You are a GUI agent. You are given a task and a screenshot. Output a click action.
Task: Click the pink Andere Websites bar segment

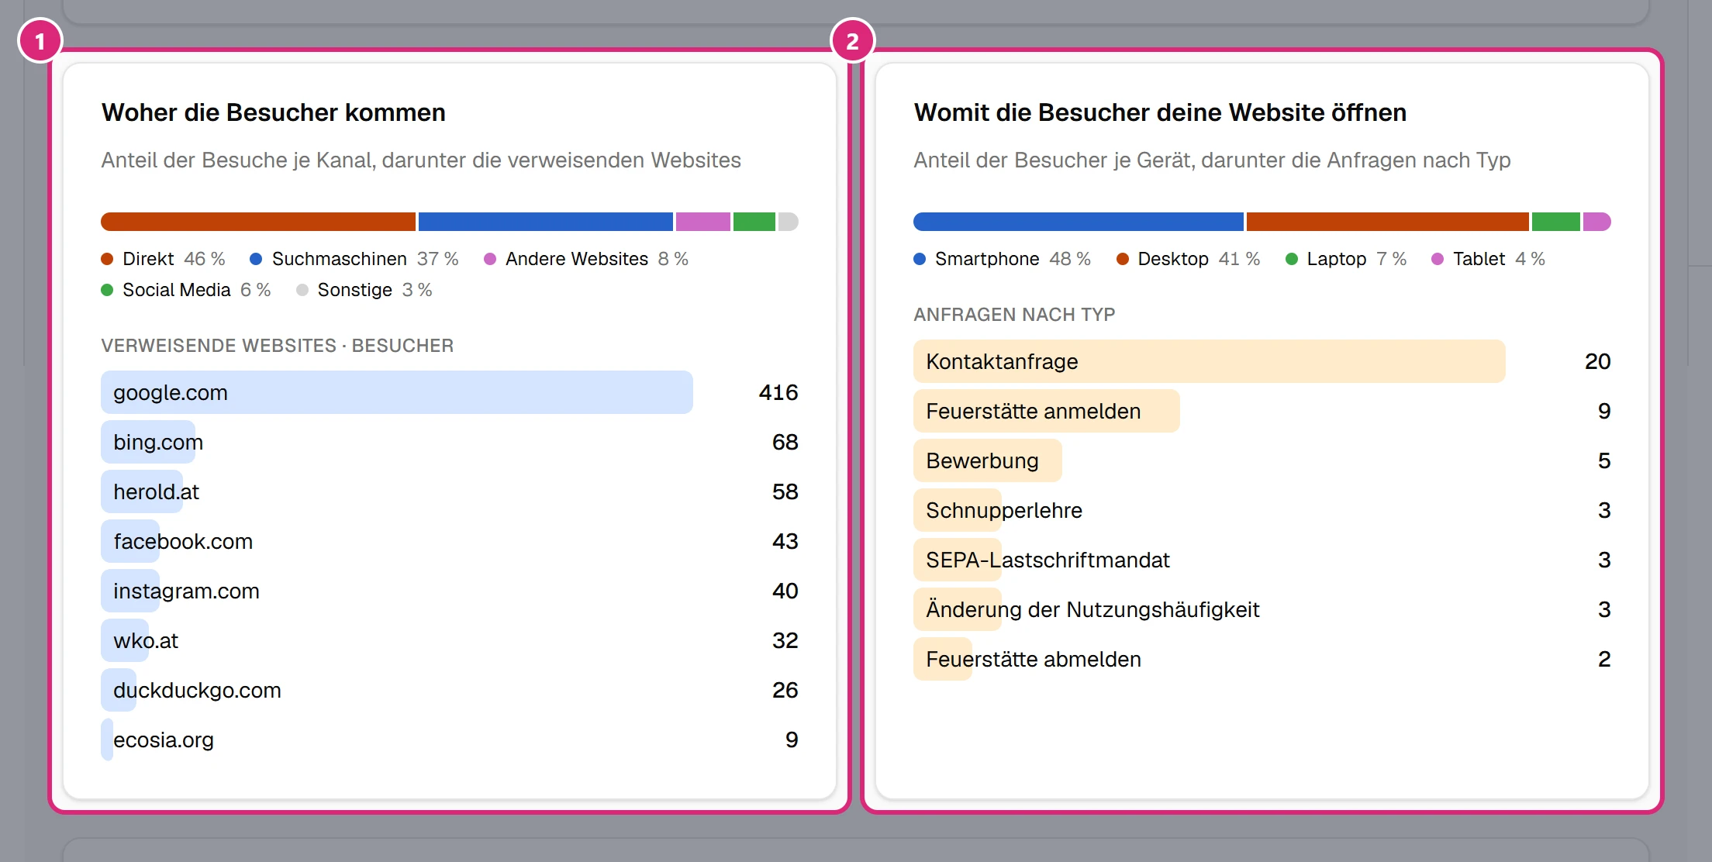[703, 222]
